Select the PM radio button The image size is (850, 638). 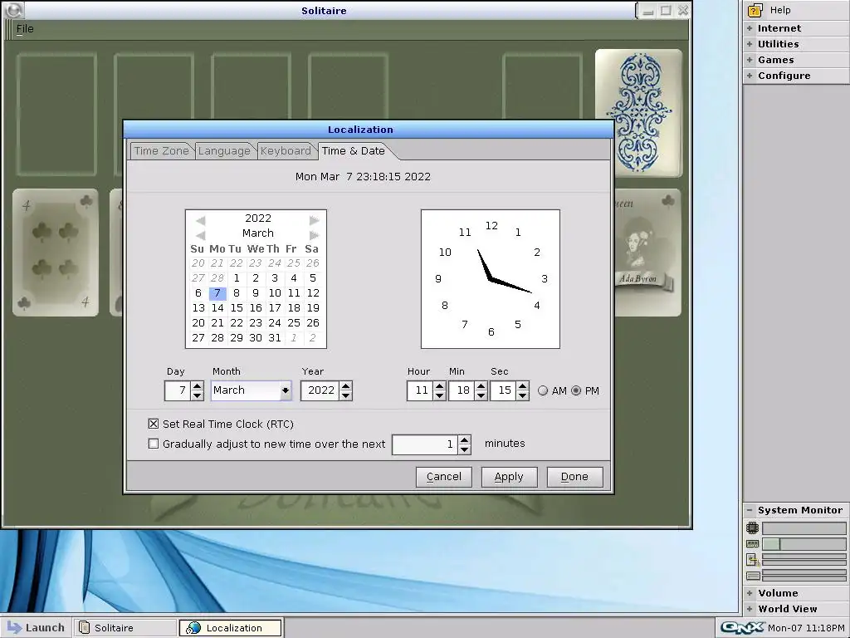click(x=576, y=390)
